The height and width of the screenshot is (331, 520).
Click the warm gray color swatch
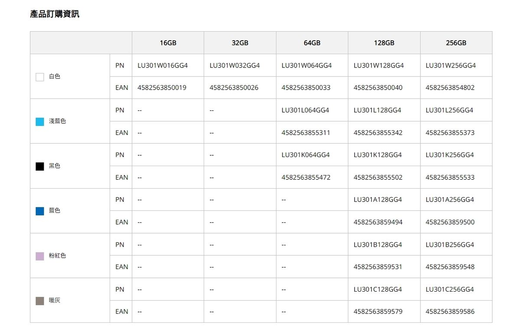(x=40, y=301)
